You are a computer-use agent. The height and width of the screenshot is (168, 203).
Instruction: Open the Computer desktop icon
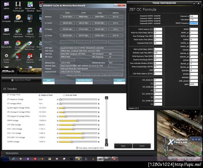coord(6,19)
